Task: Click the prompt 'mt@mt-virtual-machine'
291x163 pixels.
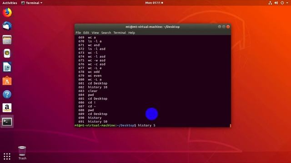Action: click(95, 125)
